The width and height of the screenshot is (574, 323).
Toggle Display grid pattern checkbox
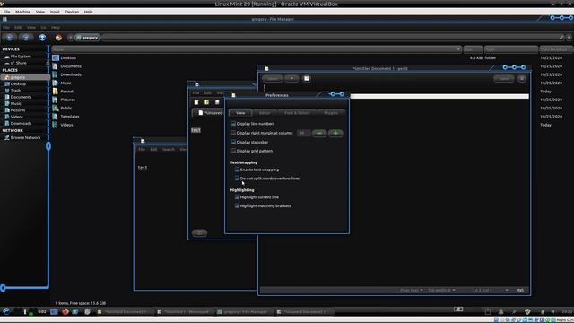pos(233,151)
